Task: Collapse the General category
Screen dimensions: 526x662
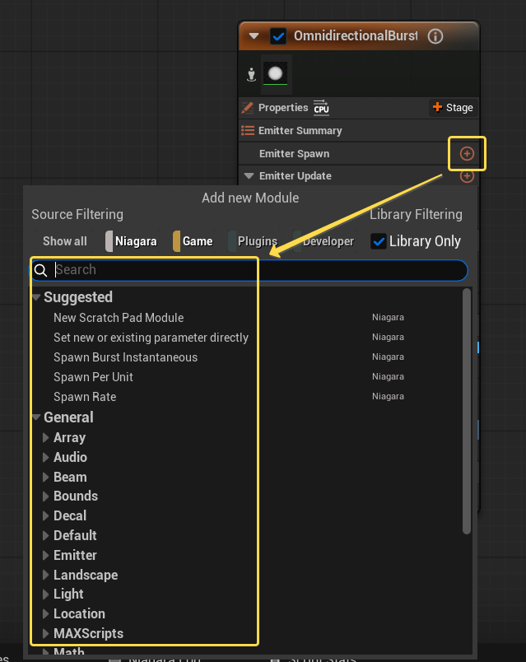Action: click(36, 417)
